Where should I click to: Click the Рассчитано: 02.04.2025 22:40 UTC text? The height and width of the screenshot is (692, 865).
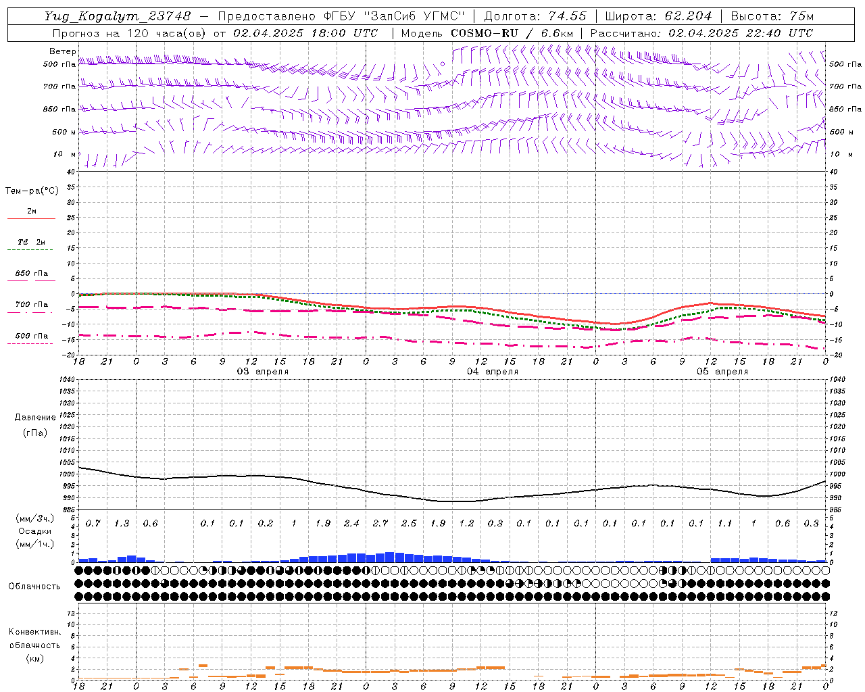point(701,33)
